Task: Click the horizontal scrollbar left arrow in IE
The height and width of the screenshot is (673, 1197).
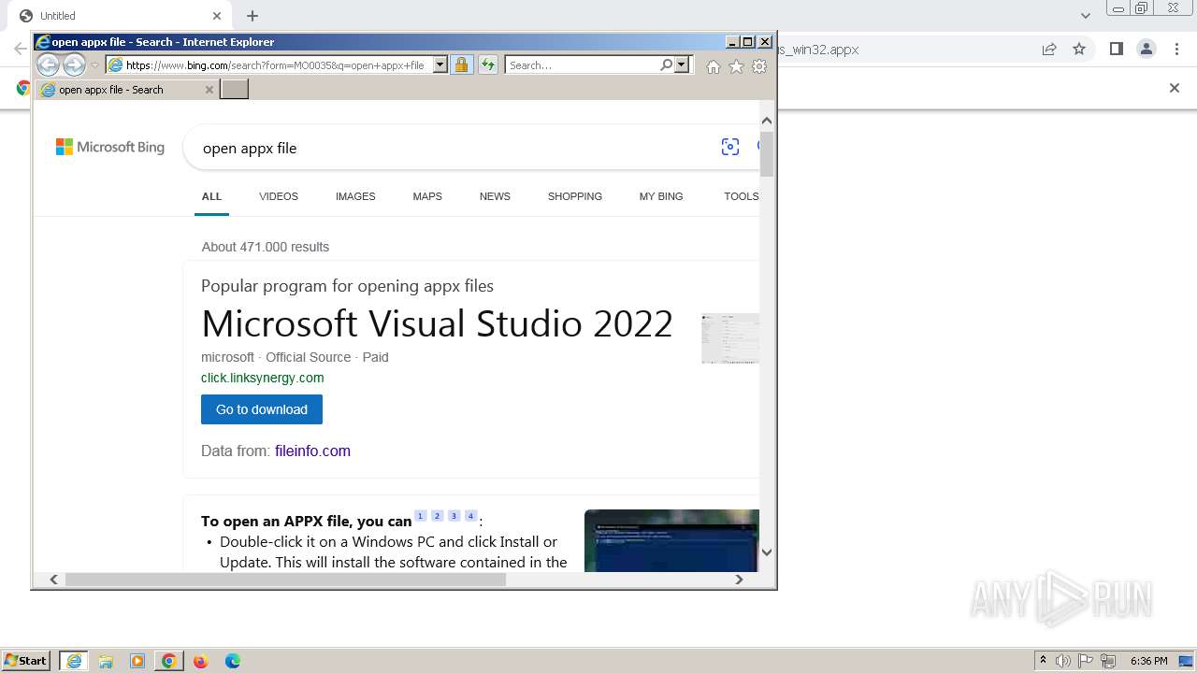Action: [x=54, y=580]
